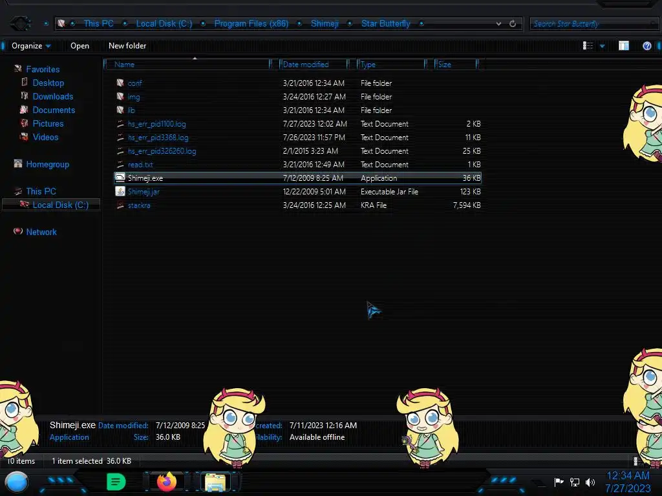Click the Pictures icon in sidebar

(24, 123)
